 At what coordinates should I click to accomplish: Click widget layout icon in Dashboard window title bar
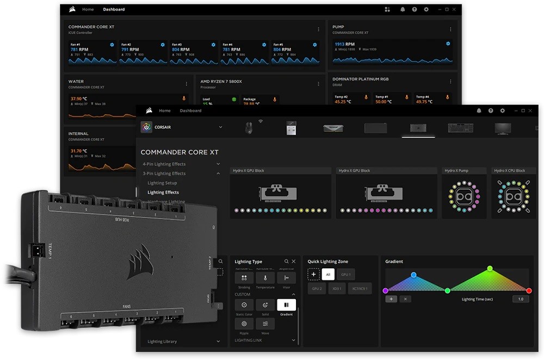click(x=387, y=9)
